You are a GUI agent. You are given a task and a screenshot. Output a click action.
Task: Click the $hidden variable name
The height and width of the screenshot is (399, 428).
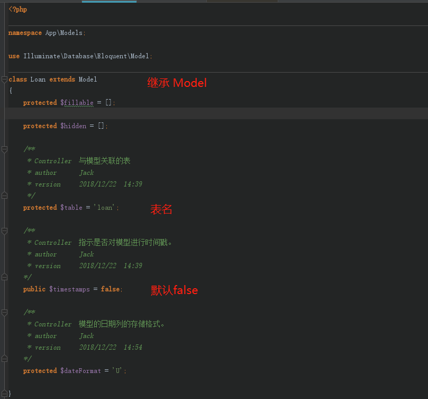tap(74, 126)
